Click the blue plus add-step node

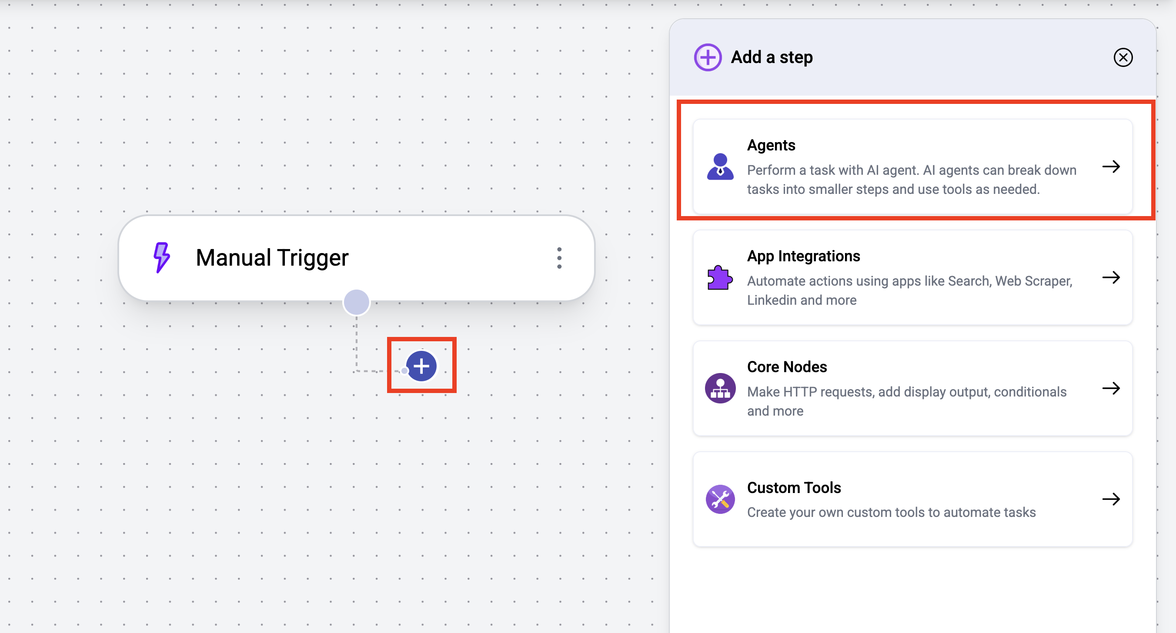[x=421, y=366]
